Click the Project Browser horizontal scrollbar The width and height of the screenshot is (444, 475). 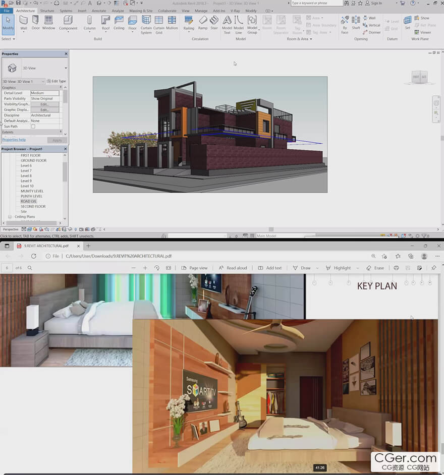[x=32, y=223]
